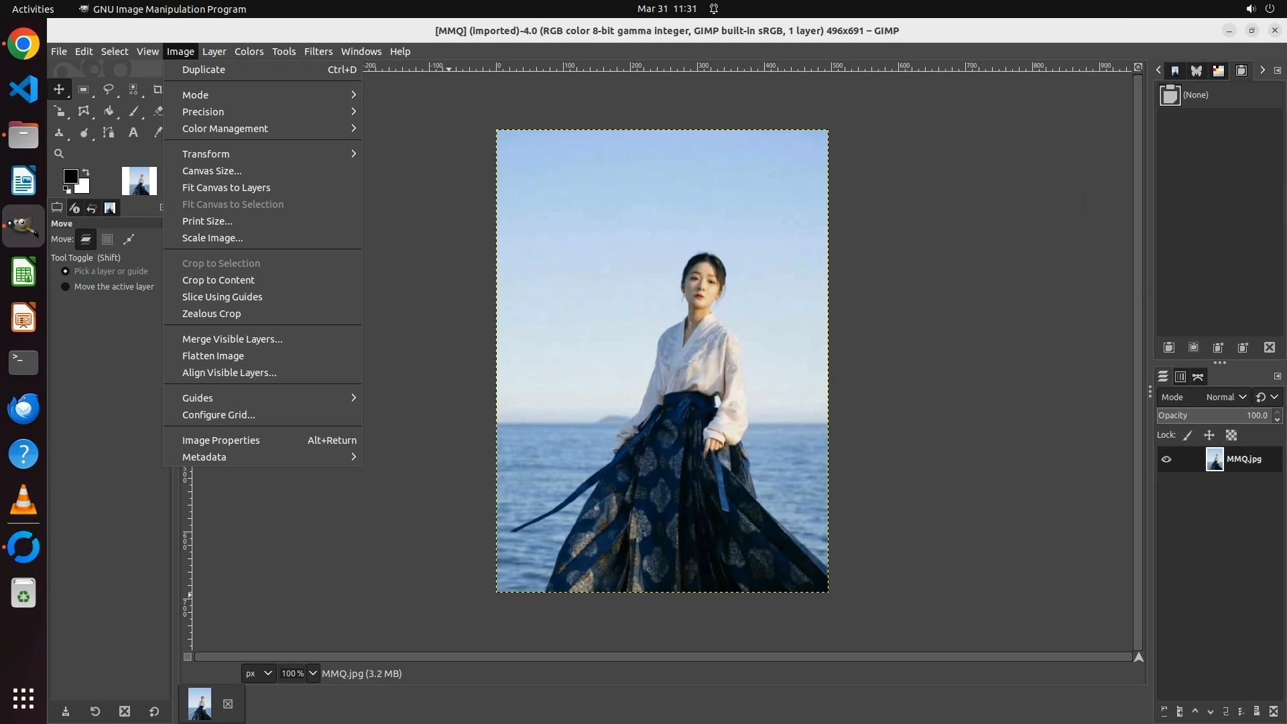The width and height of the screenshot is (1287, 724).
Task: Open the layer Mode Normal dropdown
Action: 1225,397
